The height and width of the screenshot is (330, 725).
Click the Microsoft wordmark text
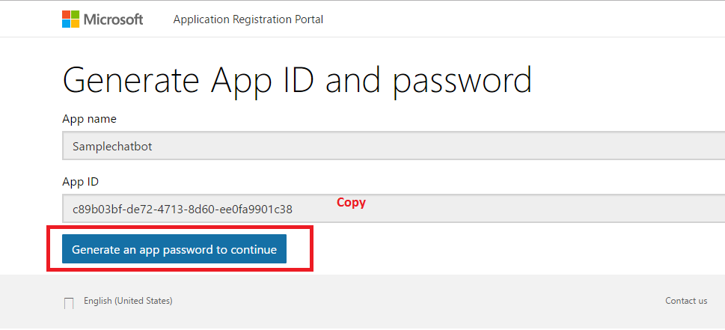point(113,19)
